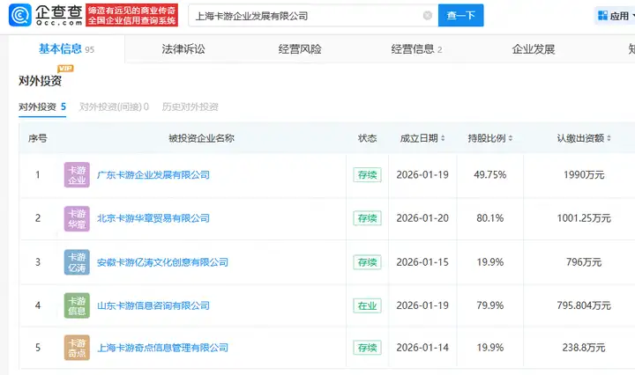Click the 795.804万元 contribution cell
Screen dimensions: 635x375
click(x=584, y=305)
